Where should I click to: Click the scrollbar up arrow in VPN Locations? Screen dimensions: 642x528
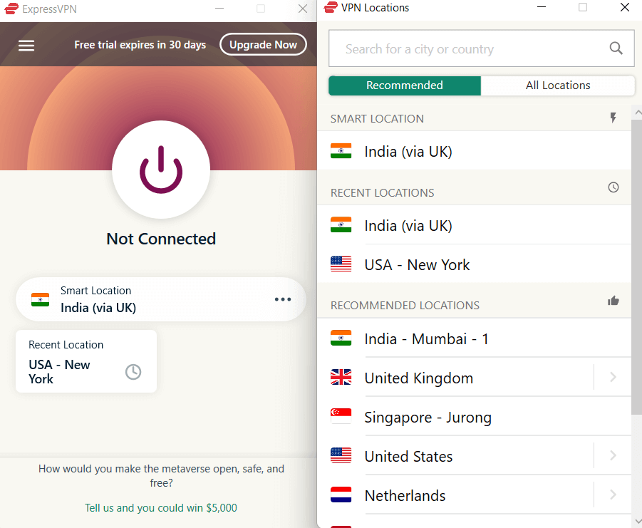pos(638,112)
